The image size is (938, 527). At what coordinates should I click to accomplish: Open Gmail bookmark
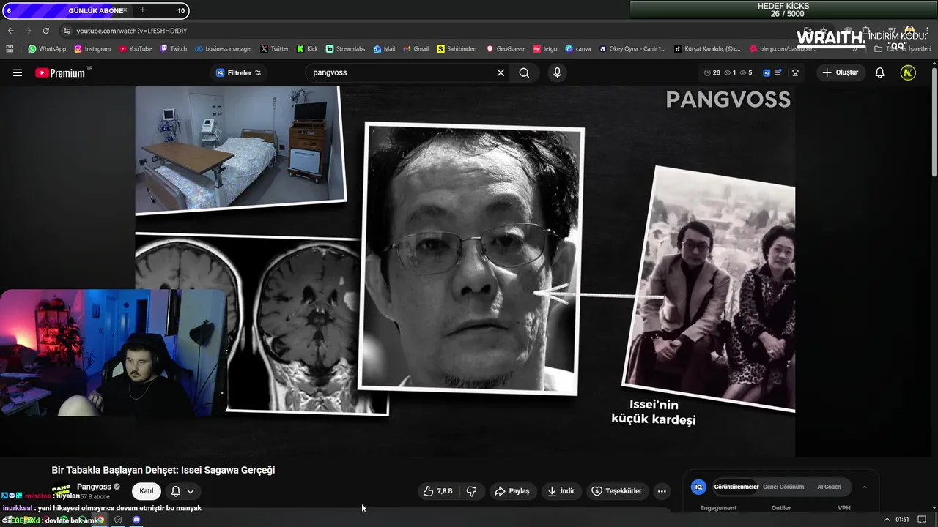(416, 49)
